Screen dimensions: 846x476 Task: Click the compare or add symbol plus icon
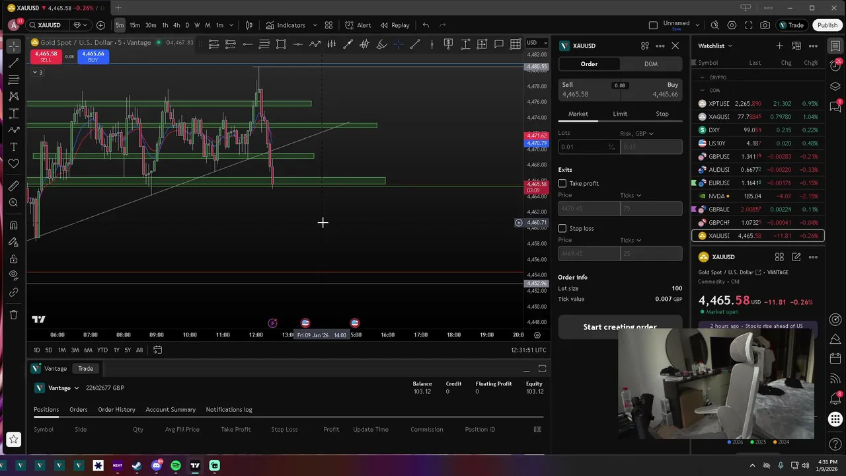(x=100, y=25)
